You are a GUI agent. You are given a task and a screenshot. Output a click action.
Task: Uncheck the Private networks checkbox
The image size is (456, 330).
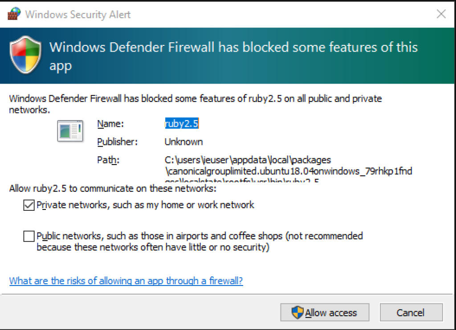29,205
